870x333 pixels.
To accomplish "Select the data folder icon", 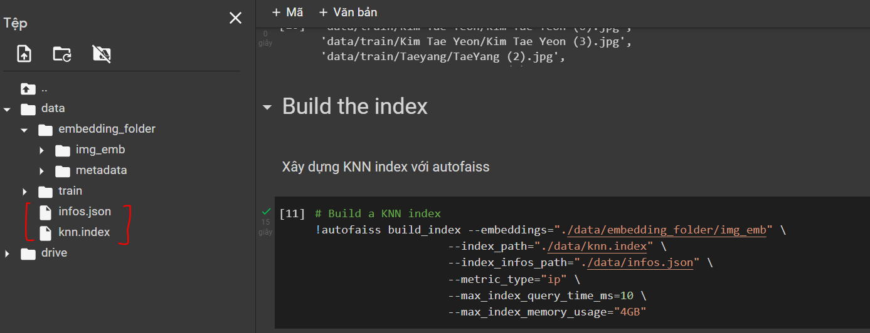I will tap(28, 109).
